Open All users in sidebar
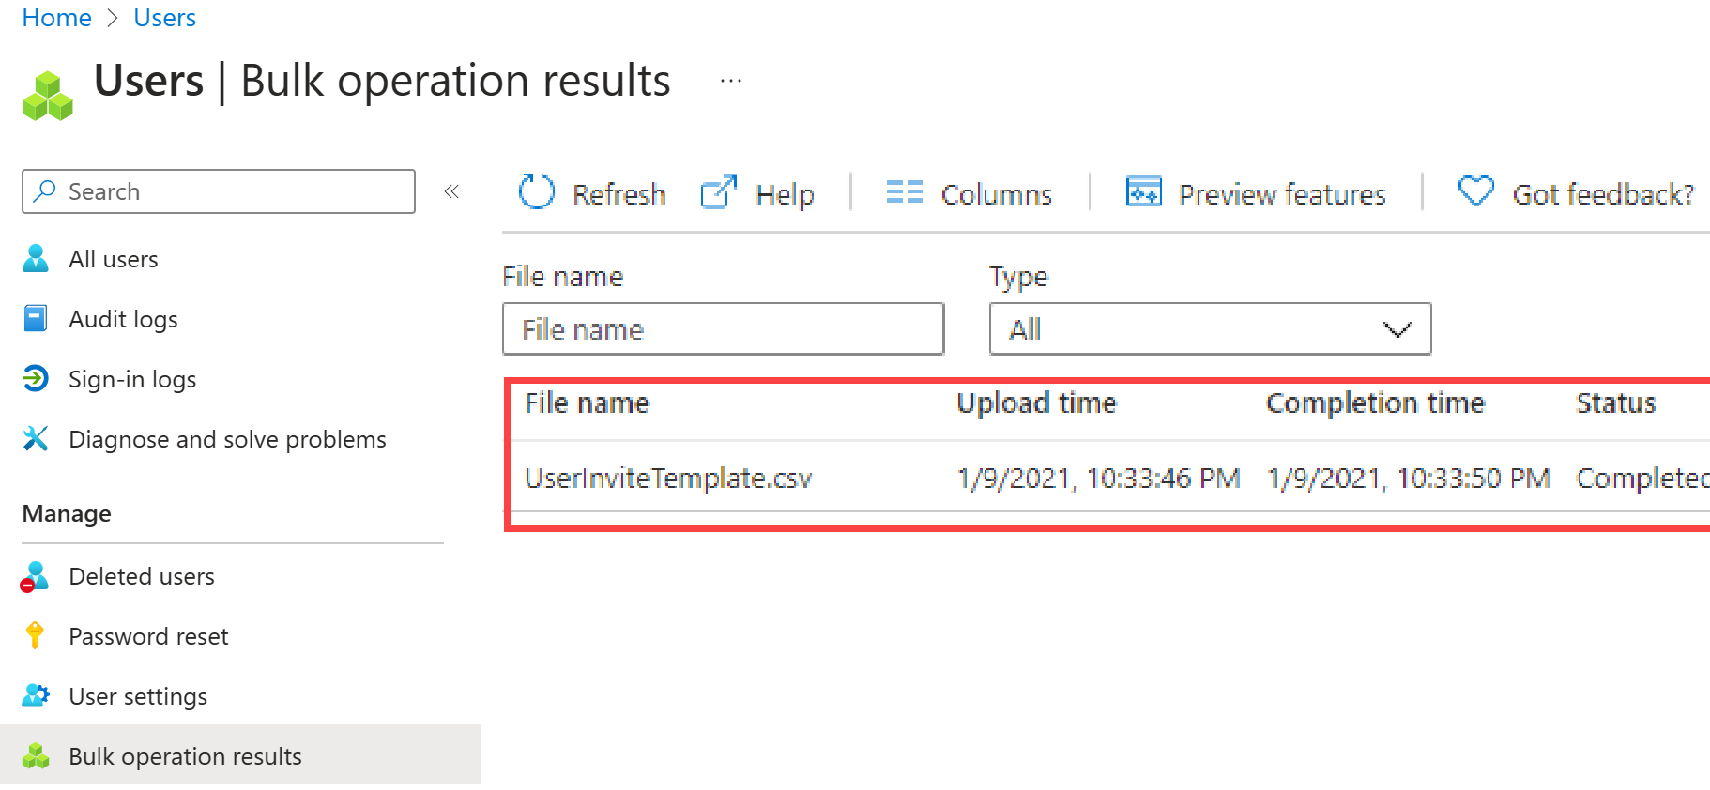 (x=114, y=259)
